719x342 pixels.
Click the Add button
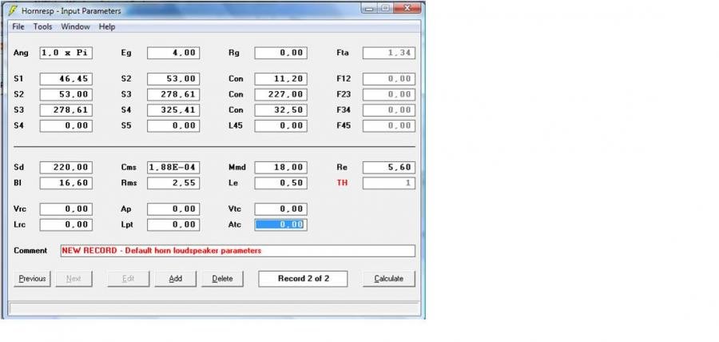pyautogui.click(x=175, y=279)
